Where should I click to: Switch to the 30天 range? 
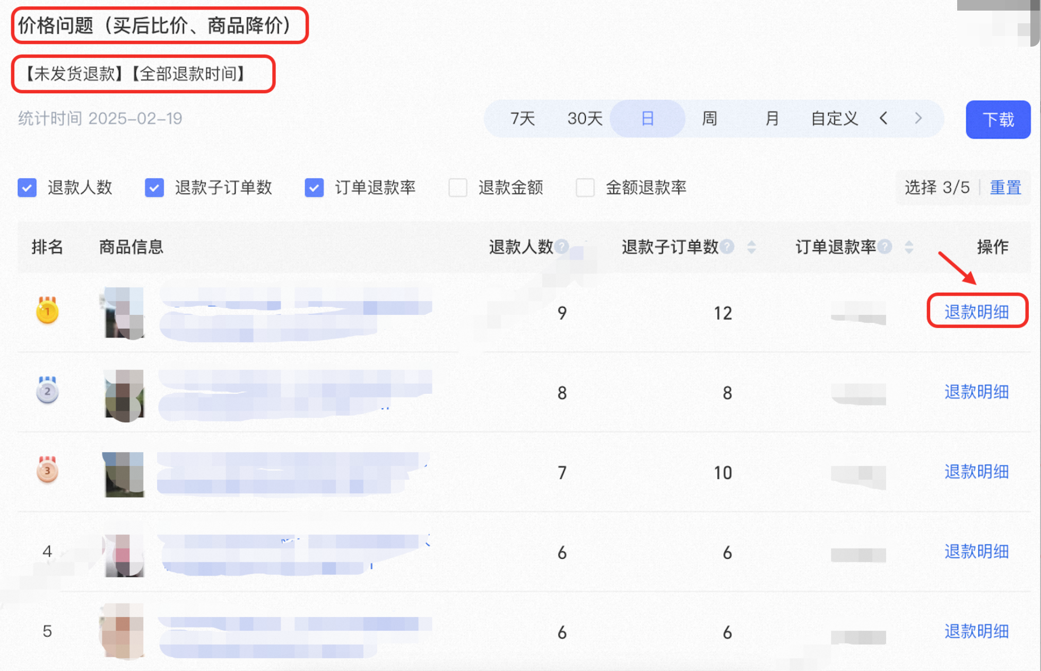coord(585,119)
